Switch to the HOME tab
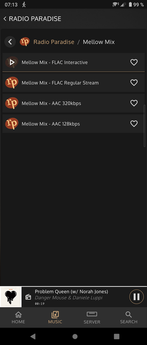The height and width of the screenshot is (345, 147). point(18,317)
